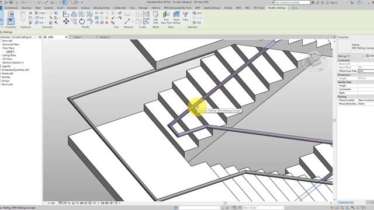
Task: Click the Sign In link
Action: pos(334,2)
